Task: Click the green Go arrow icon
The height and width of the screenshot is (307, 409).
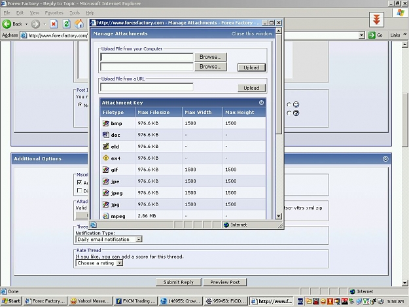Action: (x=372, y=35)
